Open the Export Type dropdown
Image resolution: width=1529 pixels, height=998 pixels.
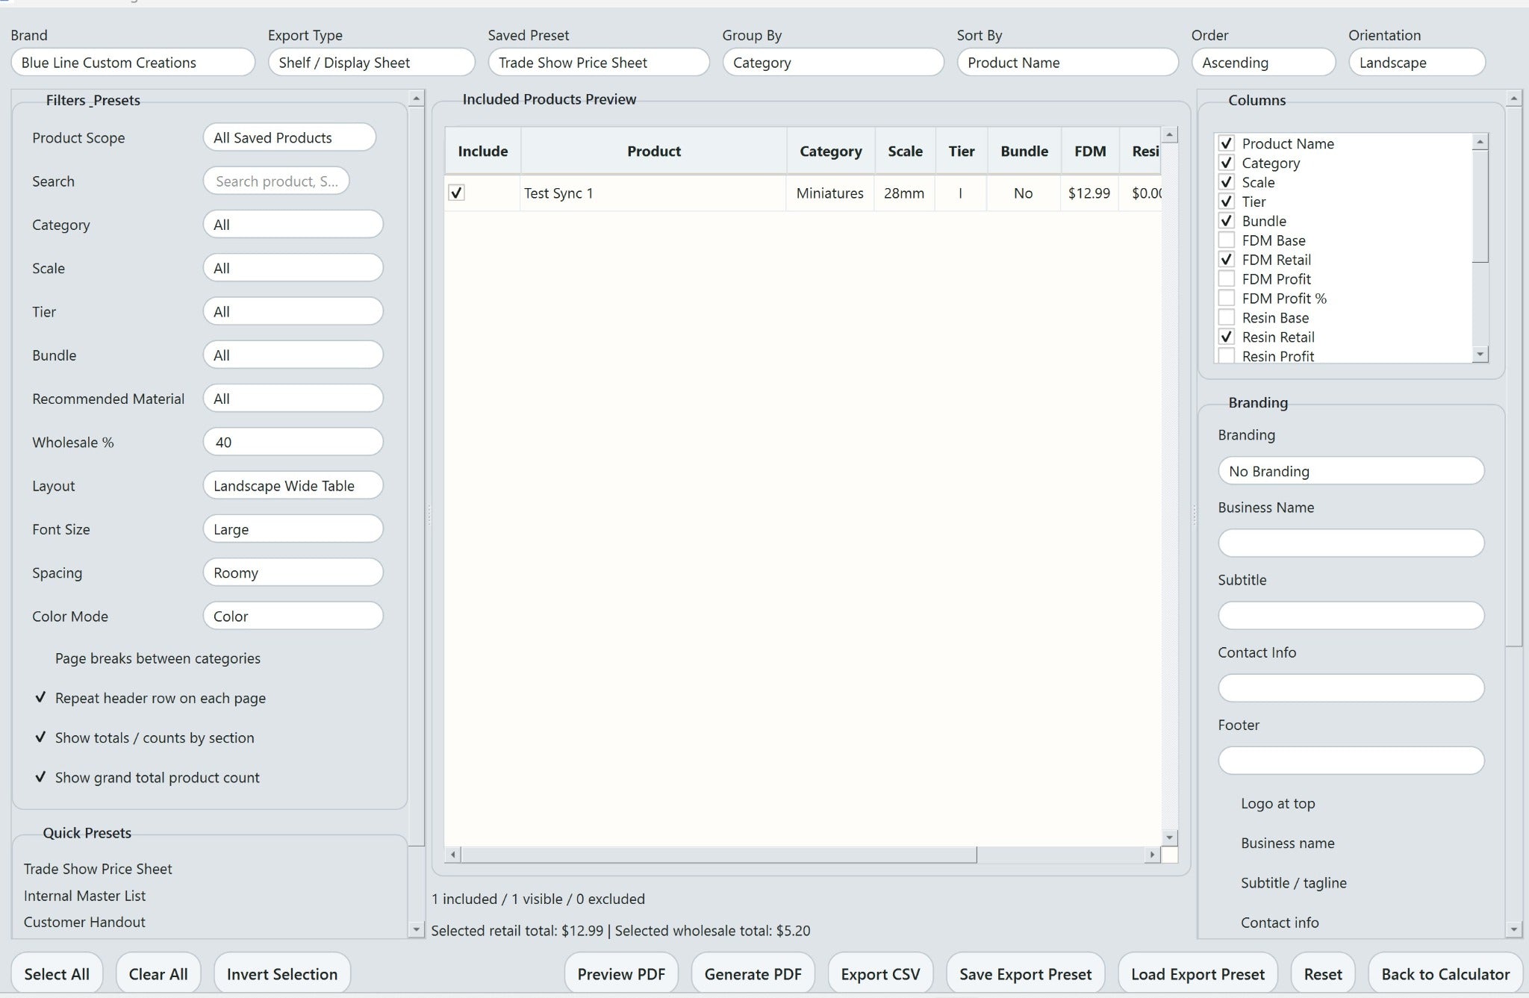point(371,62)
